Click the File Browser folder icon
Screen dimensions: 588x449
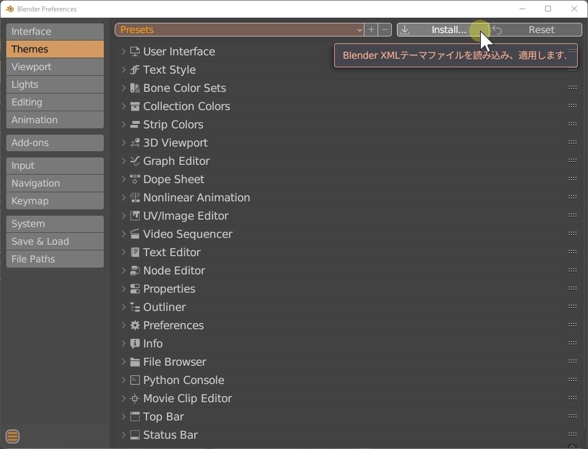coord(134,362)
